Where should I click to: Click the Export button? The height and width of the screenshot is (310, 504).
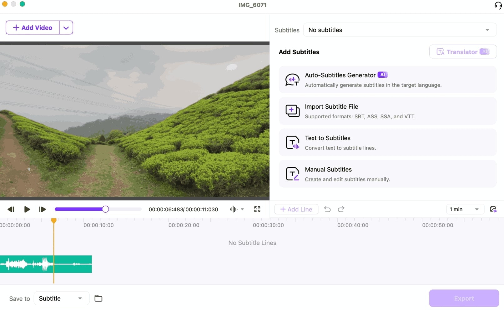coord(464,298)
